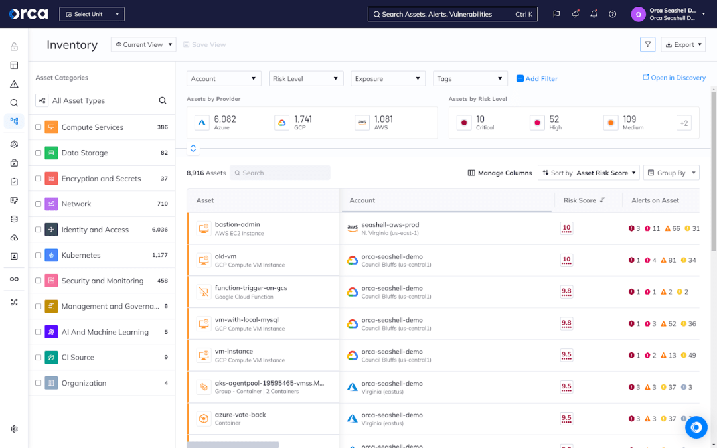Click risk score 9.8 badge for function-trigger-on-gcs
The height and width of the screenshot is (448, 717).
[x=566, y=291]
